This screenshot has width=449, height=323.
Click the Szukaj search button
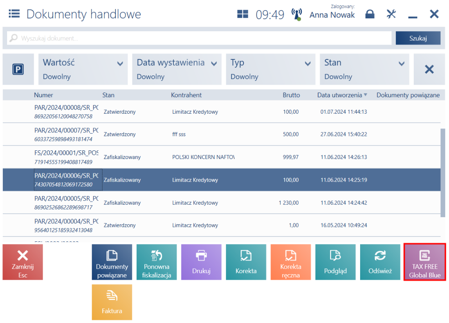[x=418, y=38]
